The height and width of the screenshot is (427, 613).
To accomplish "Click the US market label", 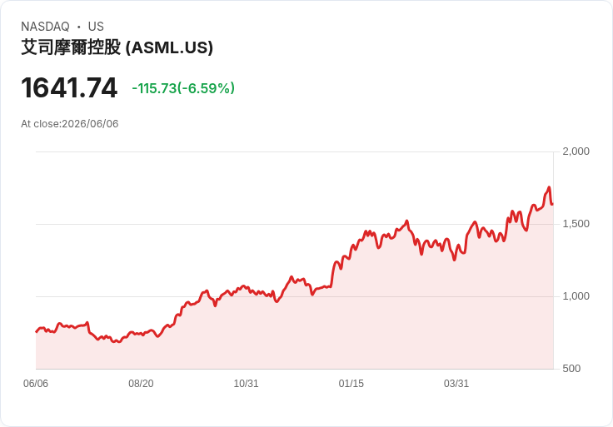I will [x=96, y=27].
